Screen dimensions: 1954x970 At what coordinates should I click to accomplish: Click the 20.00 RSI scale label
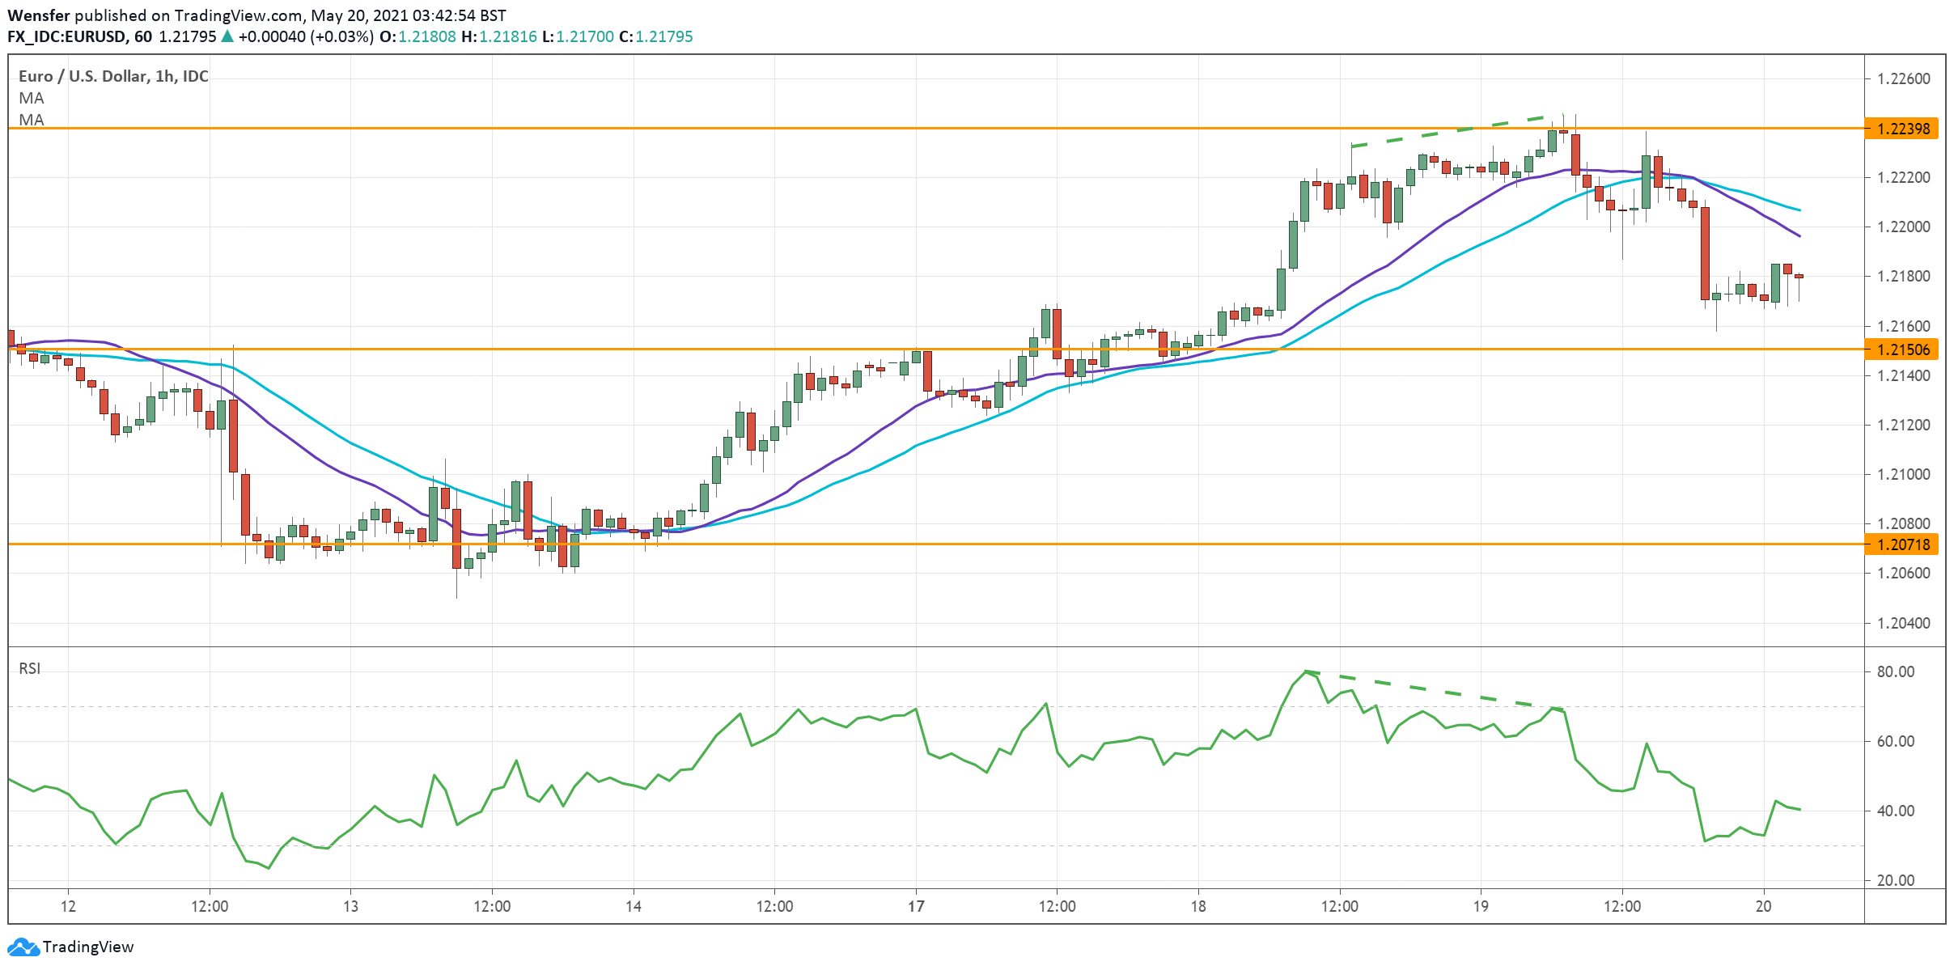(x=1895, y=880)
